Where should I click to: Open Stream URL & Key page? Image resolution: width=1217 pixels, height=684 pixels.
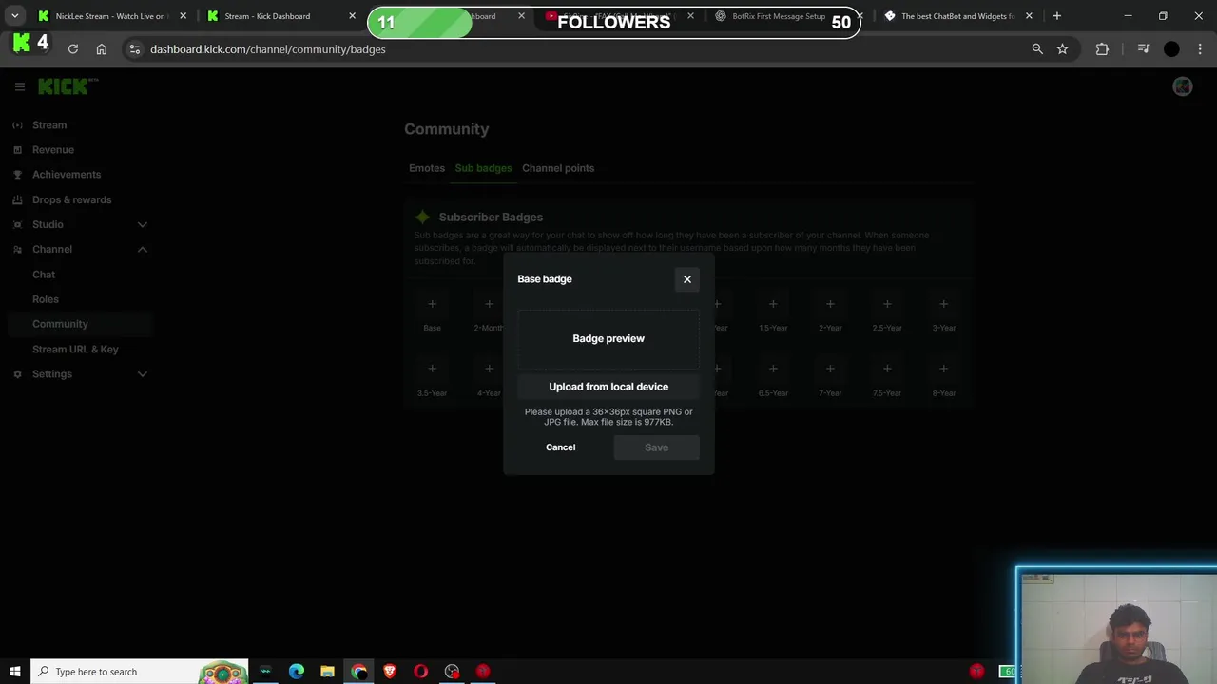coord(75,350)
